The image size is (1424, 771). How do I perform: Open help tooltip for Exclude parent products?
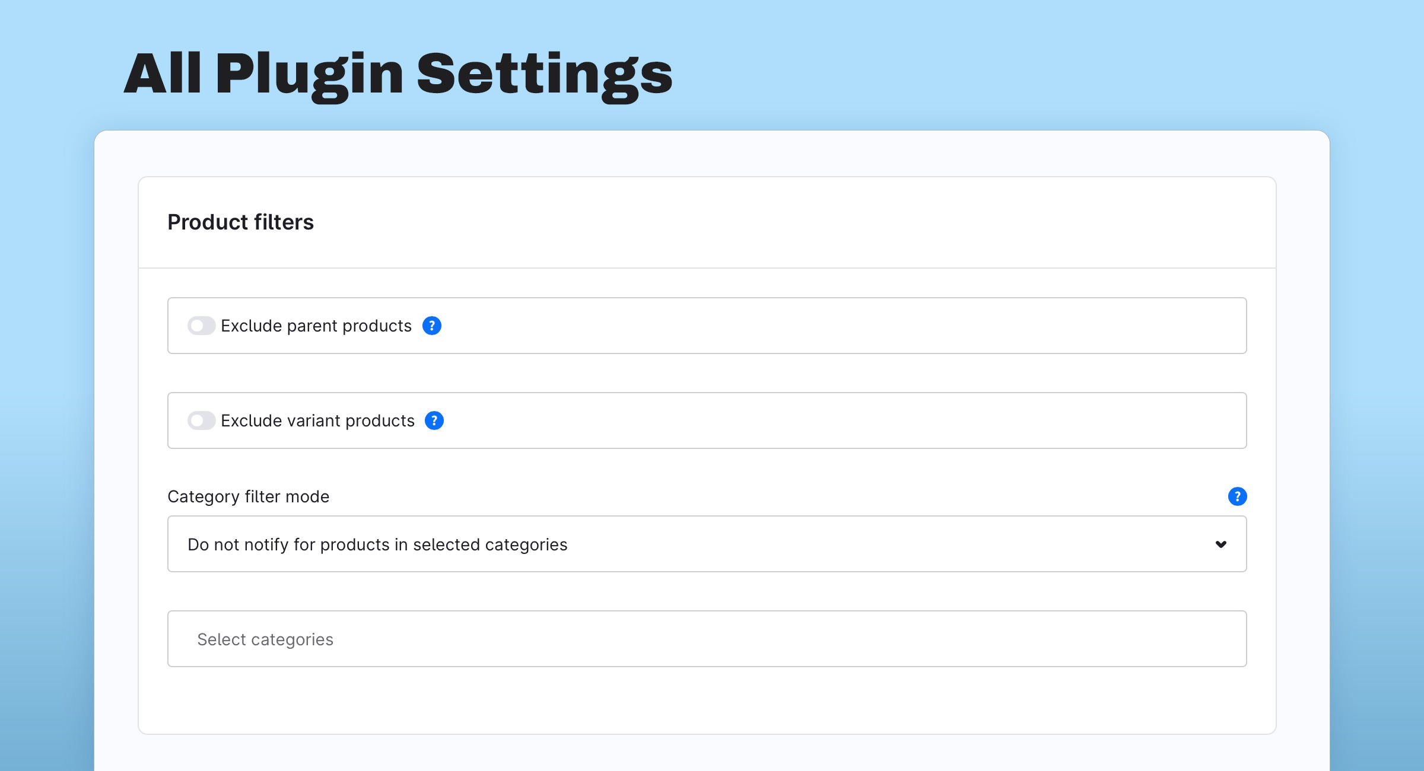pyautogui.click(x=431, y=326)
